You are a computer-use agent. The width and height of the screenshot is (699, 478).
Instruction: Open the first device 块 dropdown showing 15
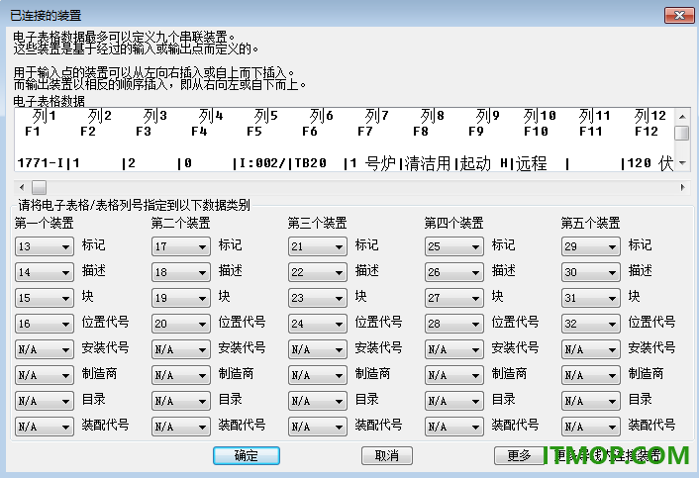pyautogui.click(x=45, y=298)
